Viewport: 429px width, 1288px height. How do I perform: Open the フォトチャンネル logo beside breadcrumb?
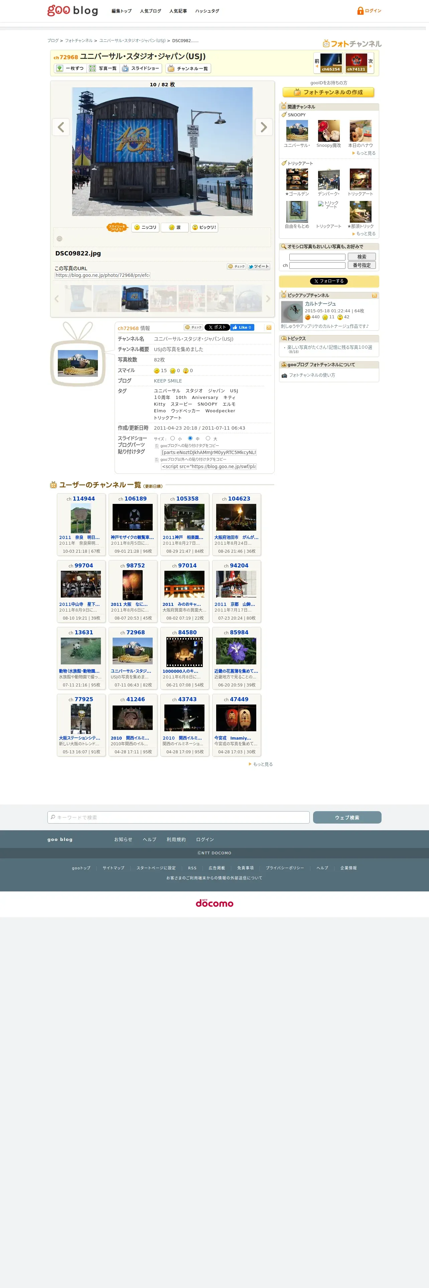[x=351, y=43]
